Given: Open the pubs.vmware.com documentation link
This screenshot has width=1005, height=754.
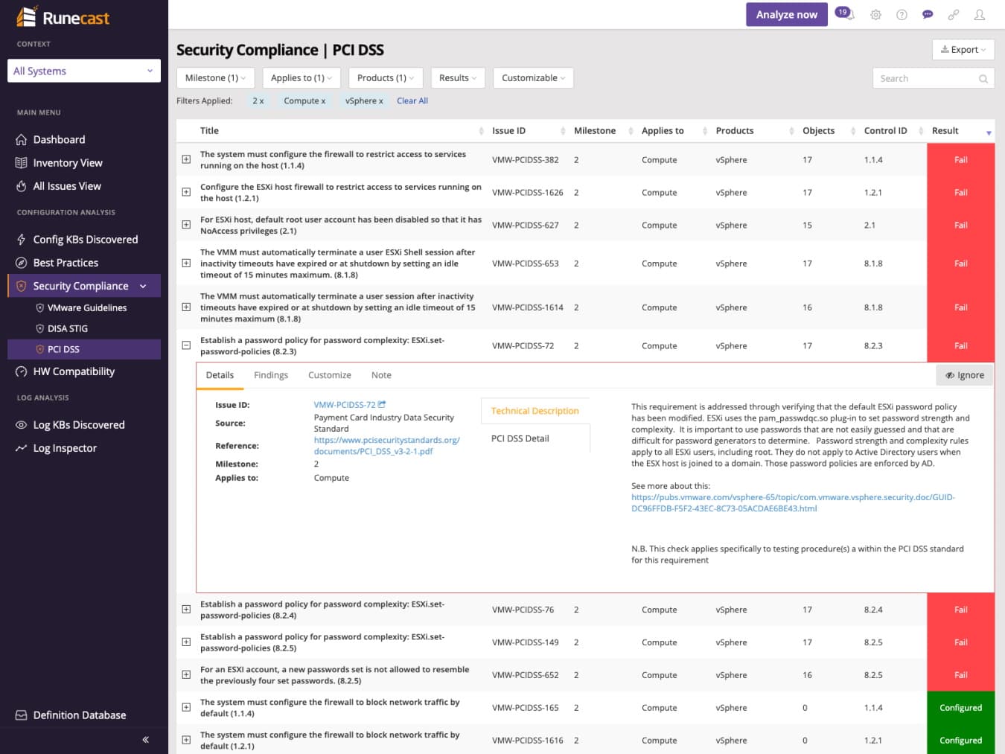Looking at the screenshot, I should point(793,503).
